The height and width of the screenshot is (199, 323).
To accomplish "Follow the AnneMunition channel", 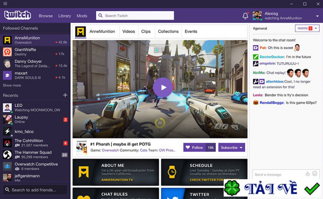I will 194,147.
